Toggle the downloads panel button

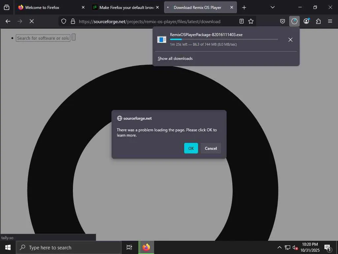coord(294,21)
